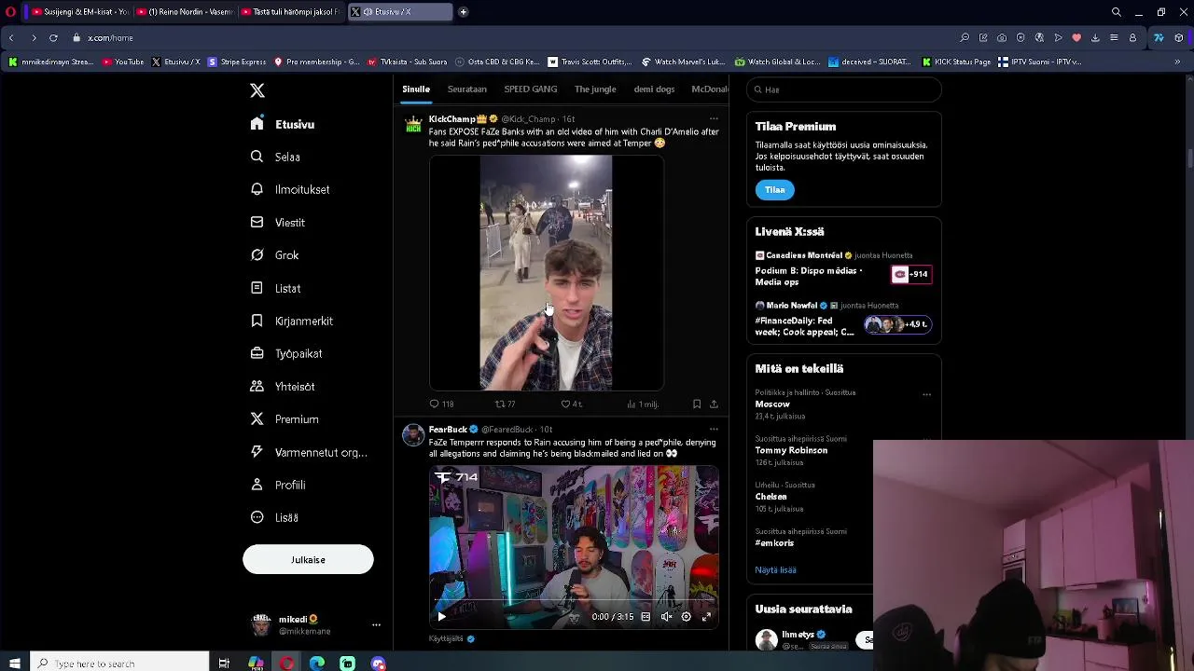Open options for Moscow trend
The height and width of the screenshot is (671, 1194).
pyautogui.click(x=926, y=394)
